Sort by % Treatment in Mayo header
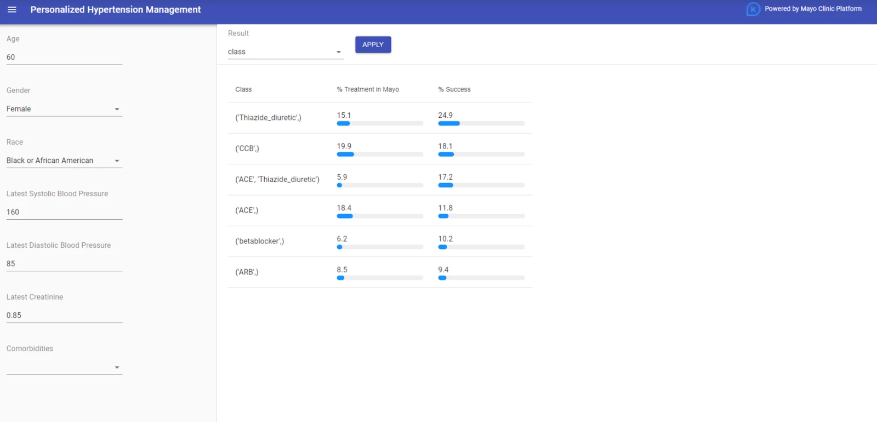The image size is (877, 422). click(x=368, y=89)
